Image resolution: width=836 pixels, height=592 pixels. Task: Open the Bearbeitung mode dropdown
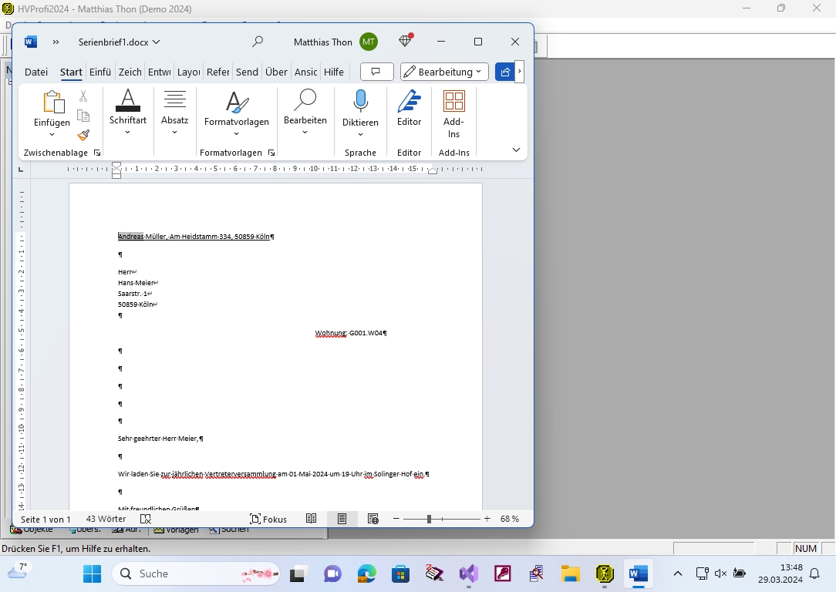[445, 72]
